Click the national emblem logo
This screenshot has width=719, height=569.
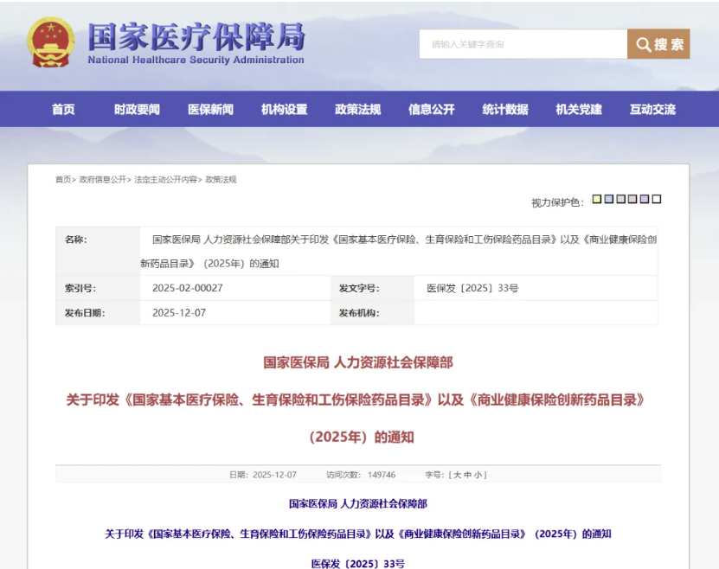[x=51, y=43]
